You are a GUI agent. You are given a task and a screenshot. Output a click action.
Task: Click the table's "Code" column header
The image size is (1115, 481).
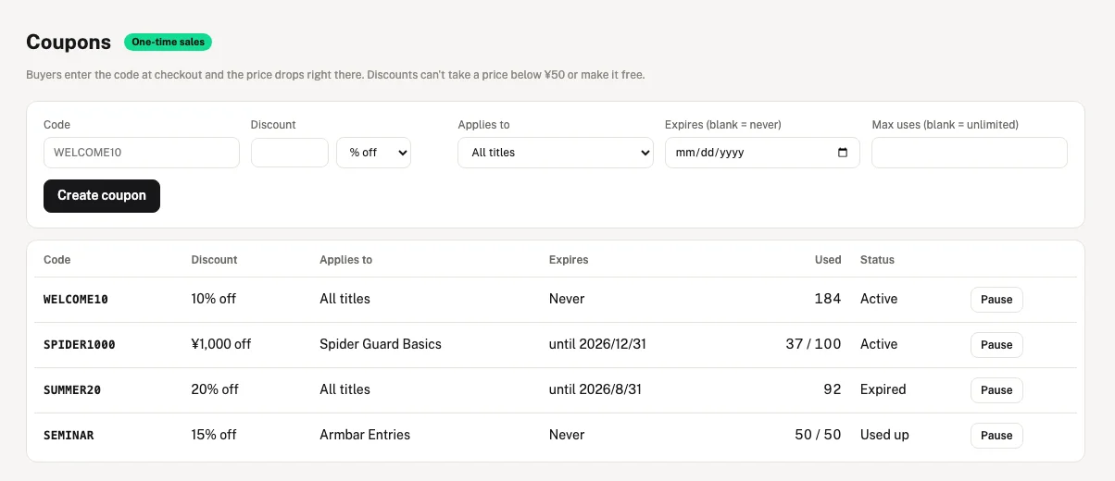coord(57,260)
